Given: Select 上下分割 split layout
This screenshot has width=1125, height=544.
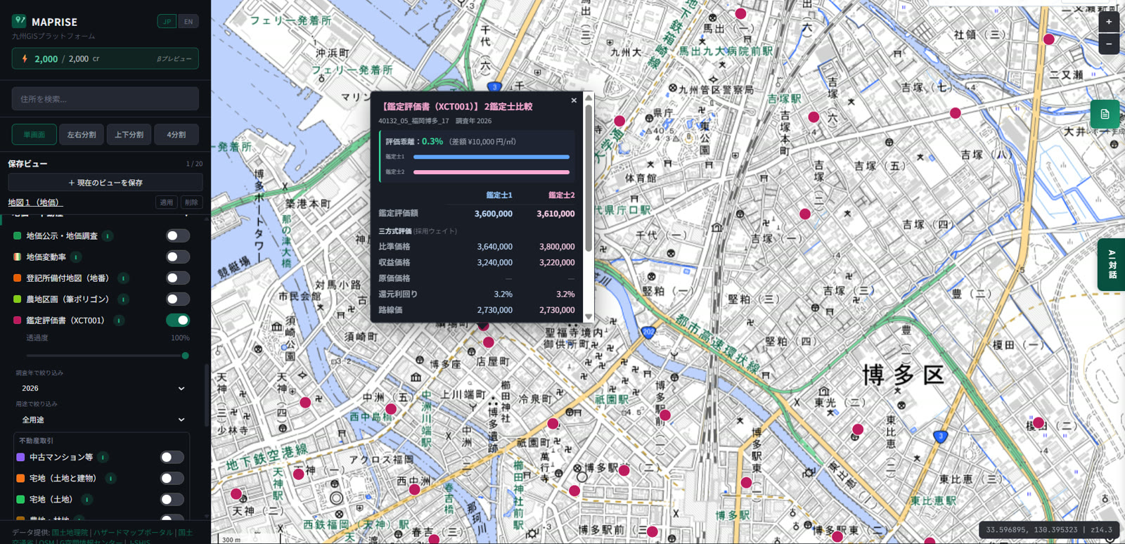Looking at the screenshot, I should pos(129,134).
